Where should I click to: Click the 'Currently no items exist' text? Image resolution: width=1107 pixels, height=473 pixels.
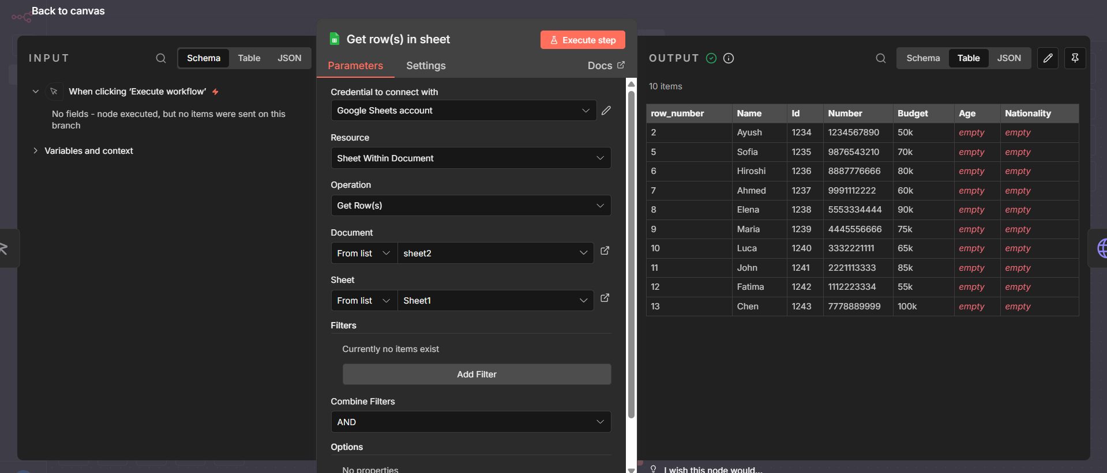click(x=391, y=349)
